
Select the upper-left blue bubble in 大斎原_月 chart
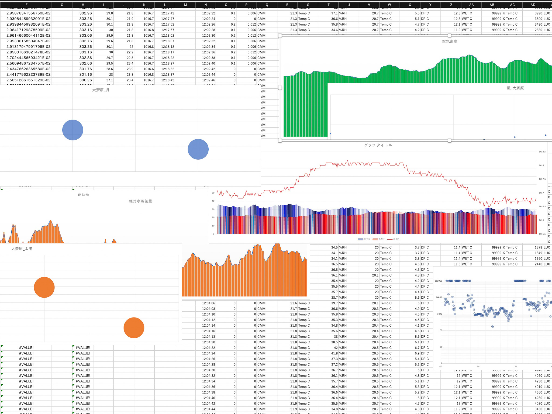(x=73, y=130)
